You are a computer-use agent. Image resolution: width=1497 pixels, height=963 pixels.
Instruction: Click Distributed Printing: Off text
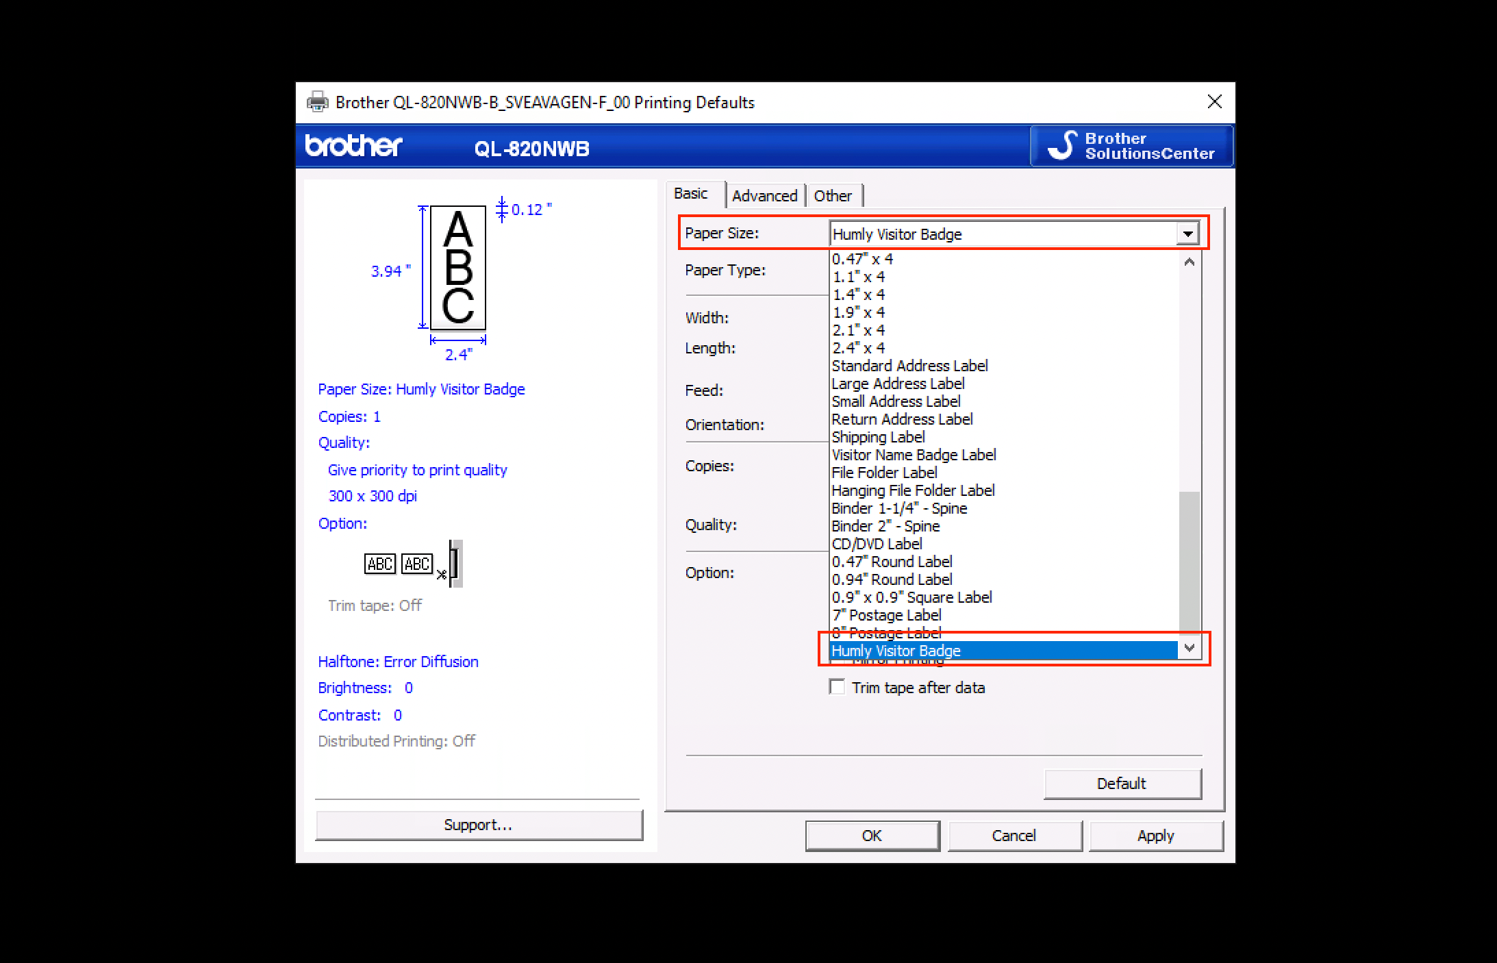point(397,741)
